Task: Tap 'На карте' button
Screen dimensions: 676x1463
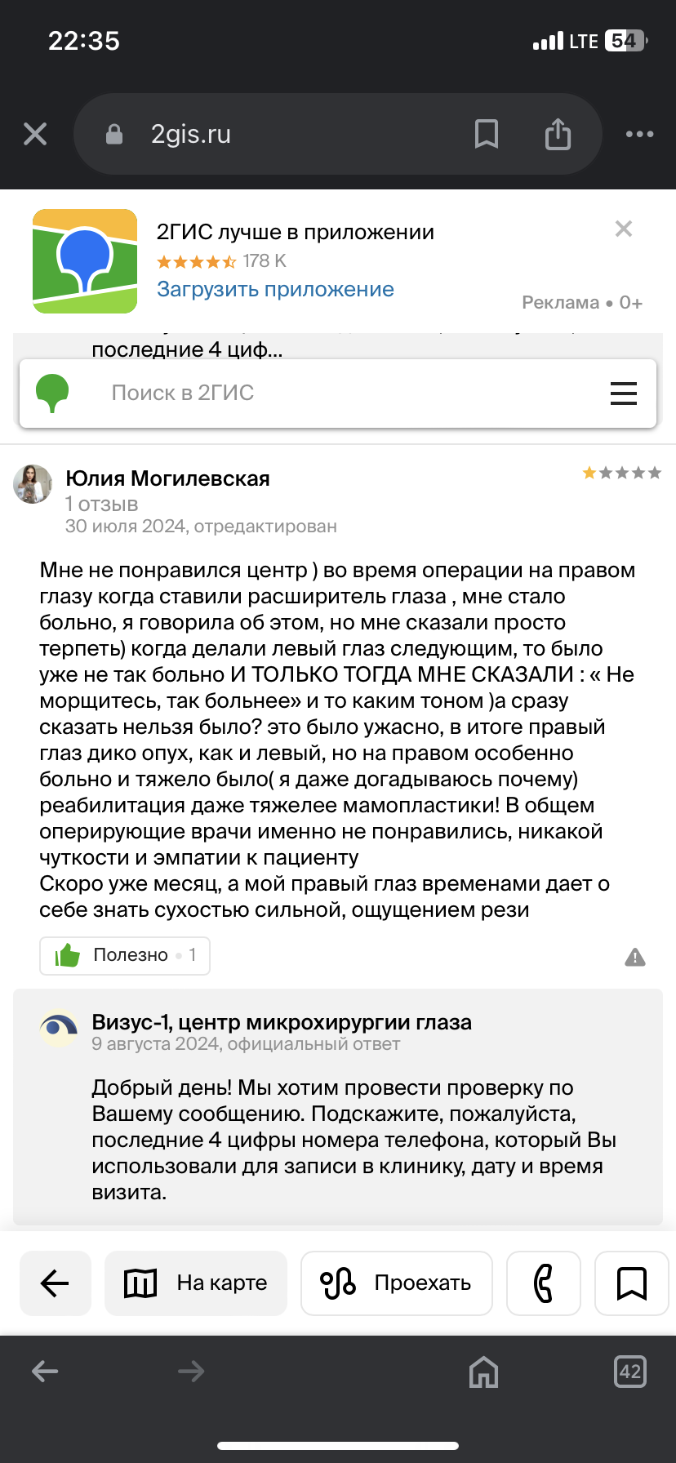Action: pos(196,1283)
